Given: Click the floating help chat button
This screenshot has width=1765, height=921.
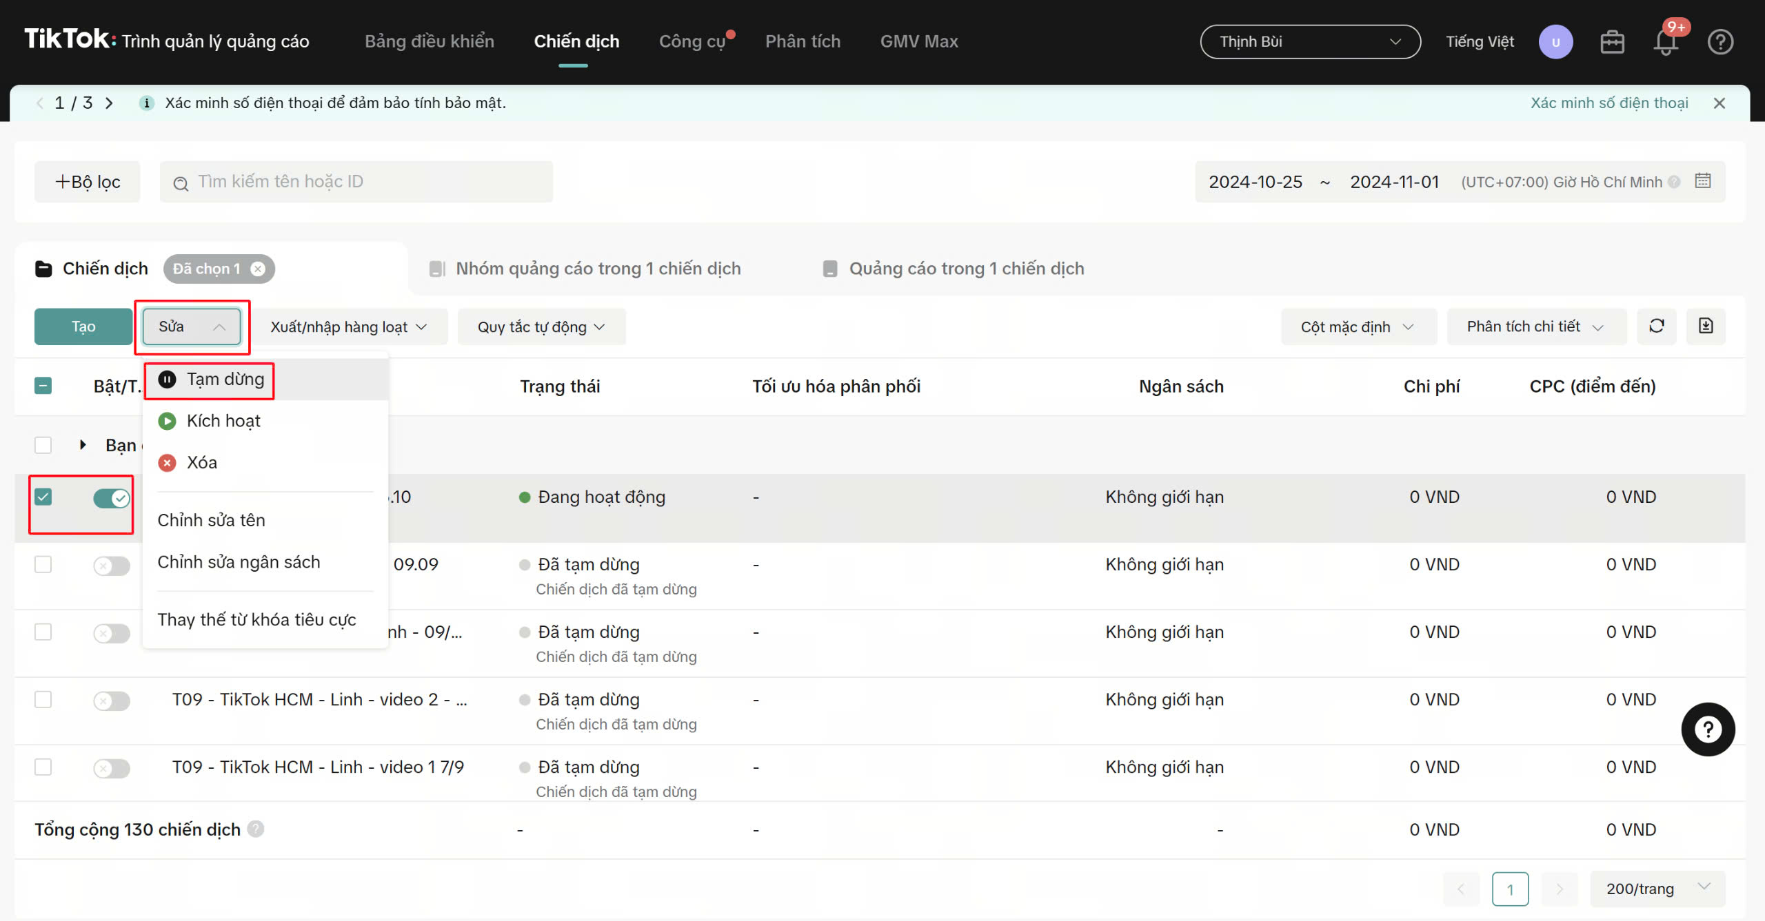Looking at the screenshot, I should tap(1708, 729).
